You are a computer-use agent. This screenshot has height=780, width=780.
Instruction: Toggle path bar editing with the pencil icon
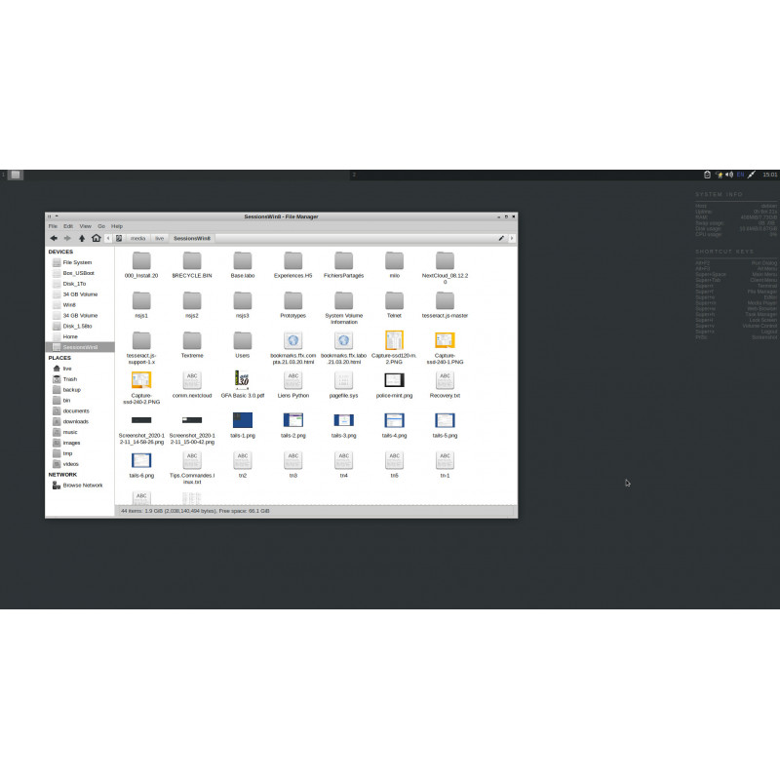click(500, 237)
